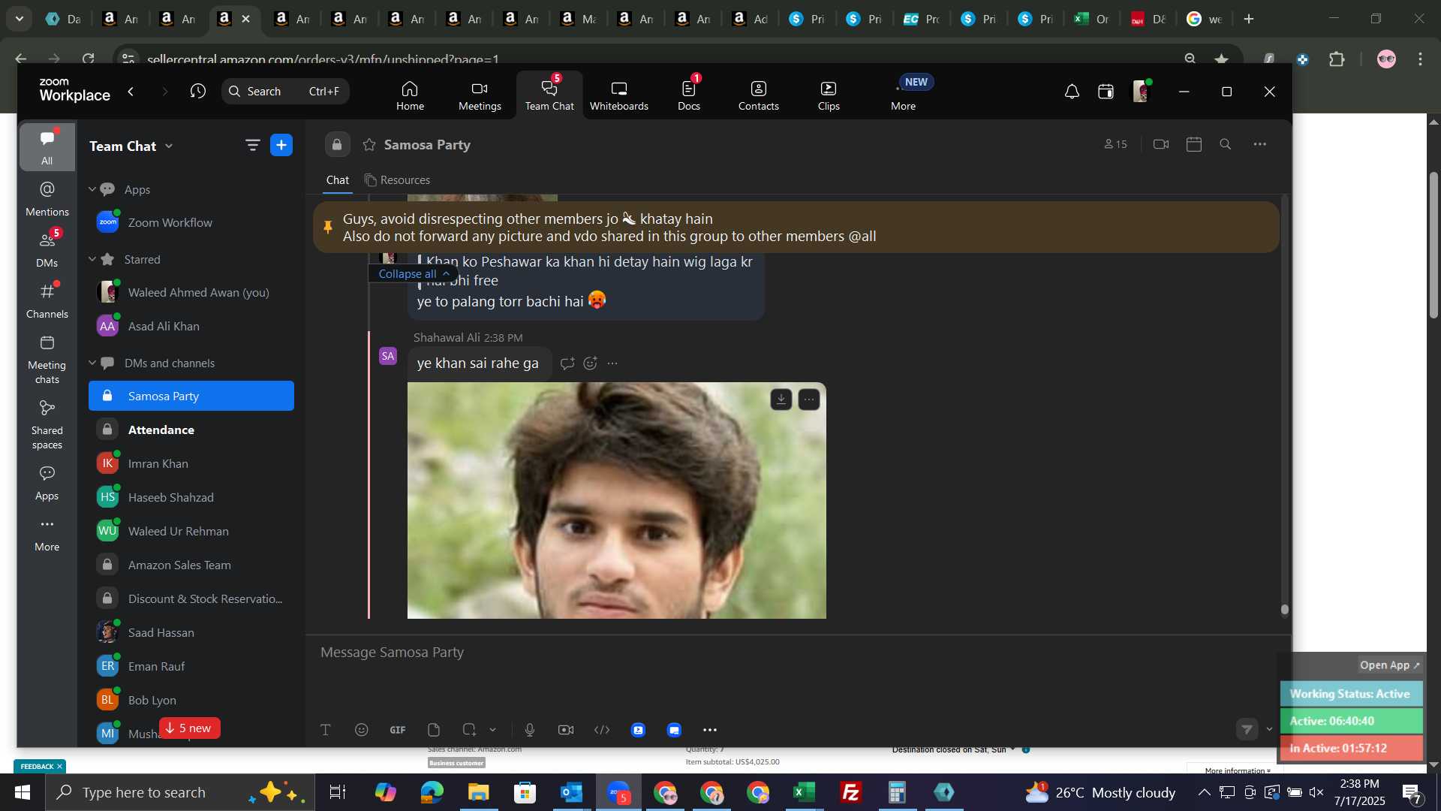Open Docs in the top navigation

click(x=688, y=95)
